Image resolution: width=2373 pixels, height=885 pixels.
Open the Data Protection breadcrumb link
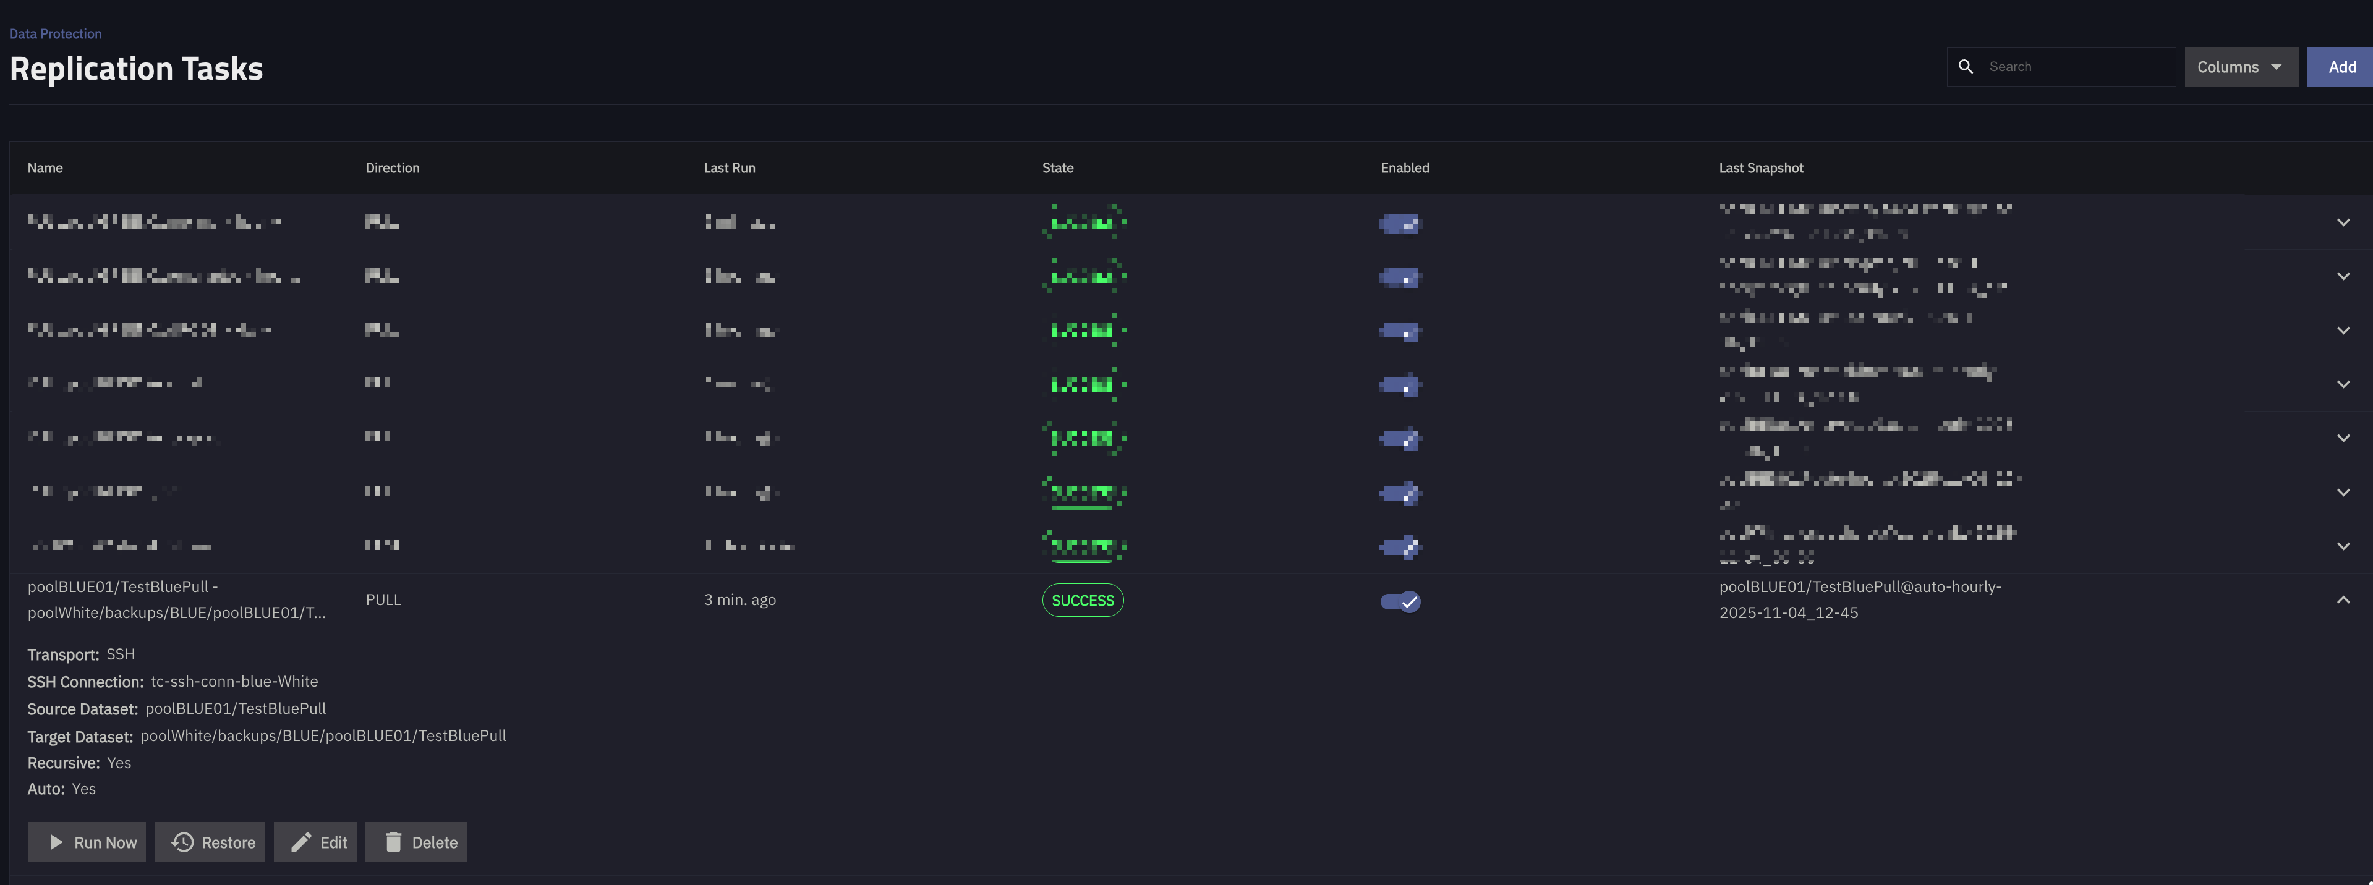pos(55,33)
